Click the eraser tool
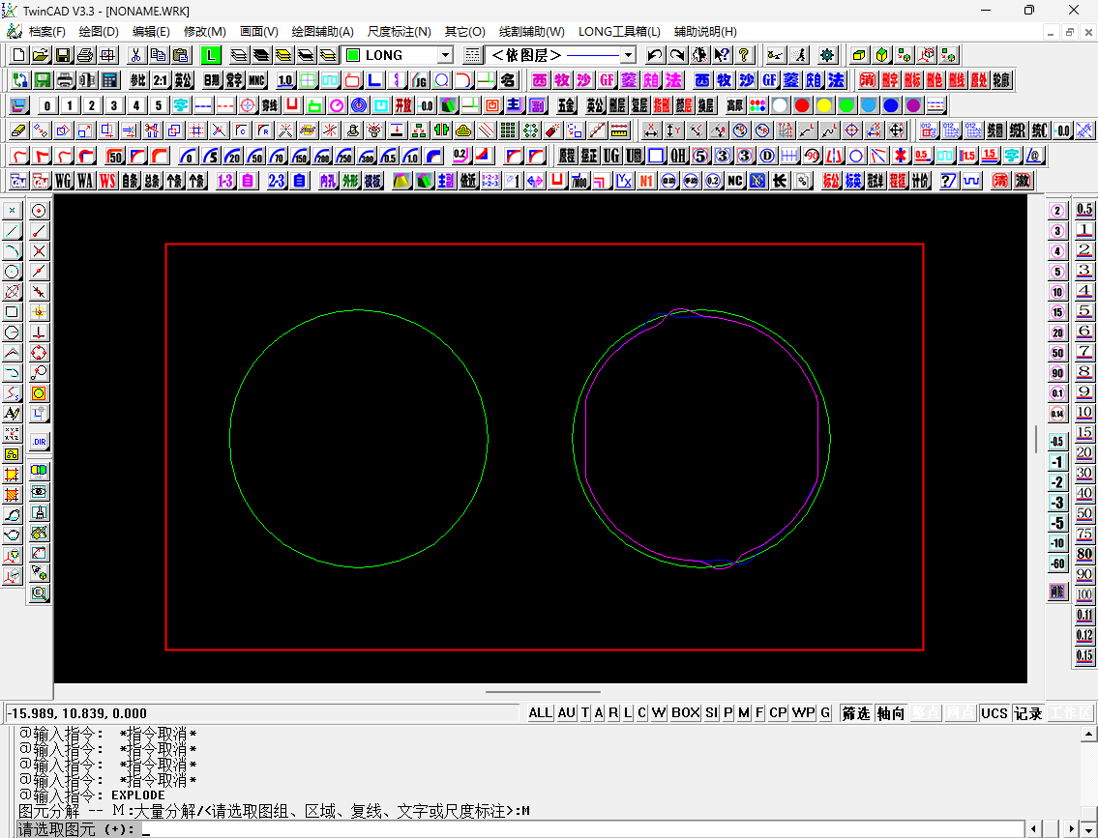This screenshot has height=838, width=1098. 19,128
